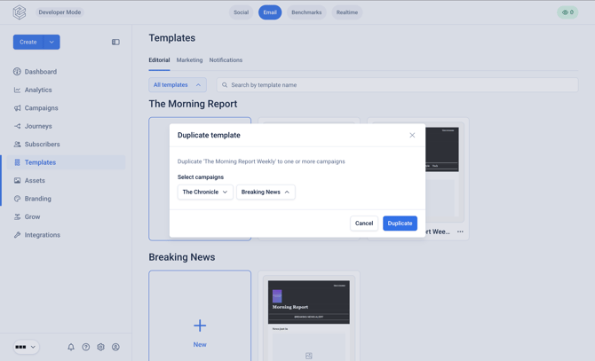Click the app logo icon
The height and width of the screenshot is (361, 595).
[x=20, y=12]
